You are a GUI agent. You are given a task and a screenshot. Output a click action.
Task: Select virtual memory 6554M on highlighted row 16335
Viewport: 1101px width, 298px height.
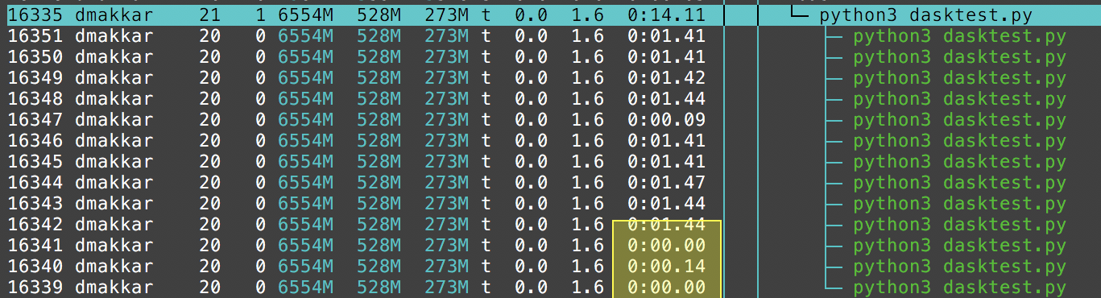pyautogui.click(x=305, y=15)
